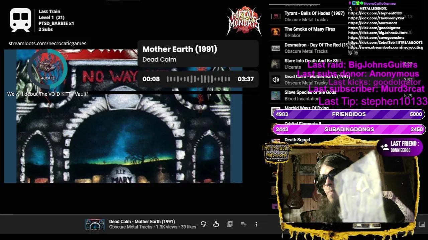Click Slave Species of the Gods thumbnail
The image size is (428, 240).
click(x=276, y=95)
